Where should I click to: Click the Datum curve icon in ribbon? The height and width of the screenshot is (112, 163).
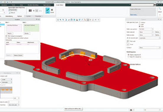(x=160, y=9)
